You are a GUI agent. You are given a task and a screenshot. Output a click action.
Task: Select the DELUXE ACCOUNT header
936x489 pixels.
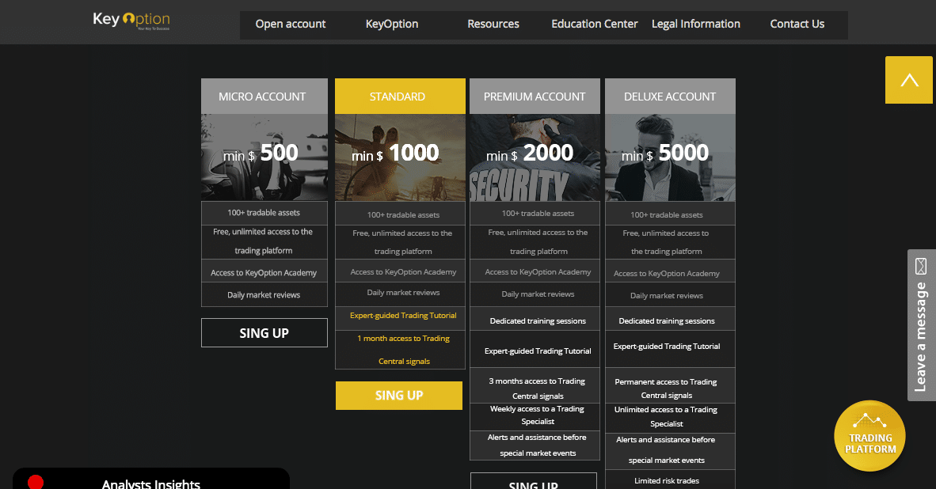click(670, 96)
